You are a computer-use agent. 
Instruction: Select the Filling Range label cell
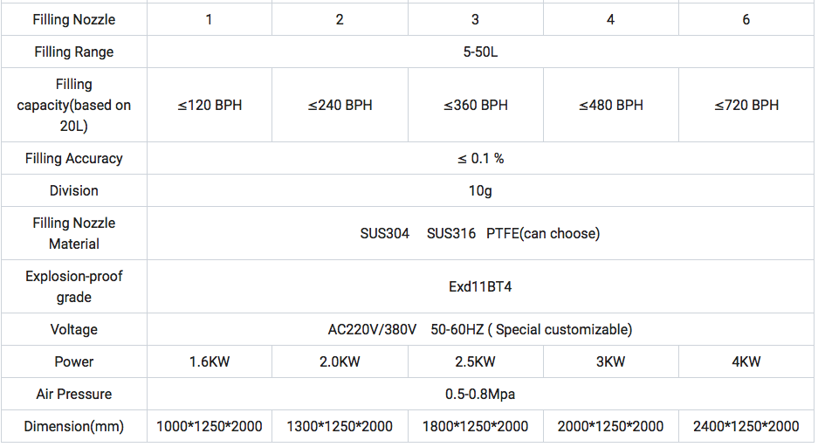[x=74, y=52]
